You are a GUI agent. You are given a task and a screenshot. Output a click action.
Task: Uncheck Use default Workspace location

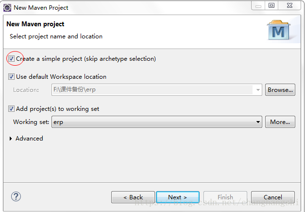11,76
